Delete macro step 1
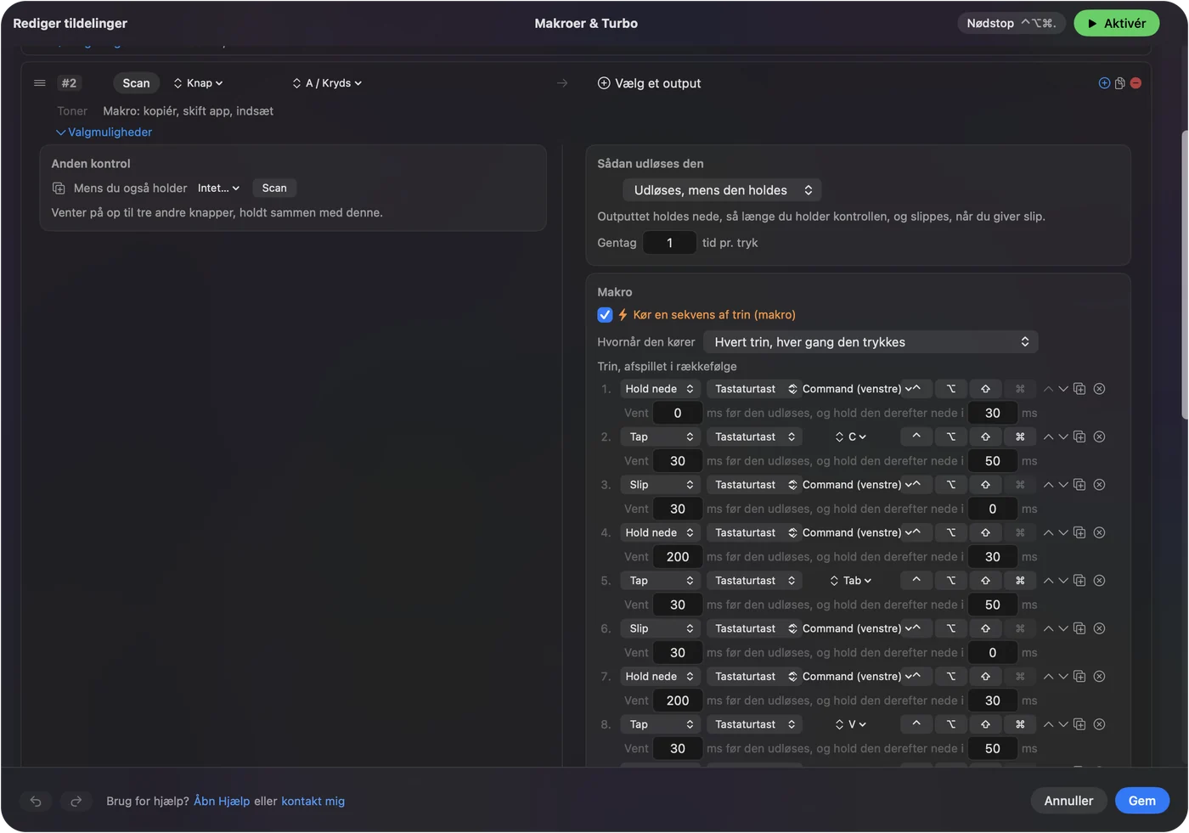This screenshot has height=833, width=1189. click(x=1099, y=389)
